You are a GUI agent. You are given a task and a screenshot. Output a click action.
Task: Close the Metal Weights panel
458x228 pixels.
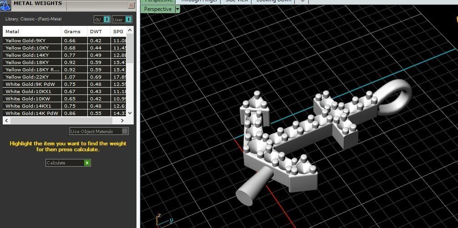coord(131,5)
